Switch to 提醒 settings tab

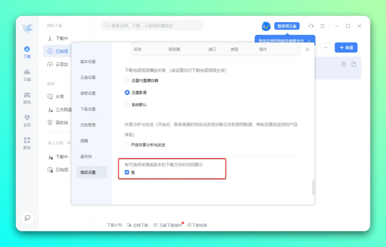click(84, 141)
